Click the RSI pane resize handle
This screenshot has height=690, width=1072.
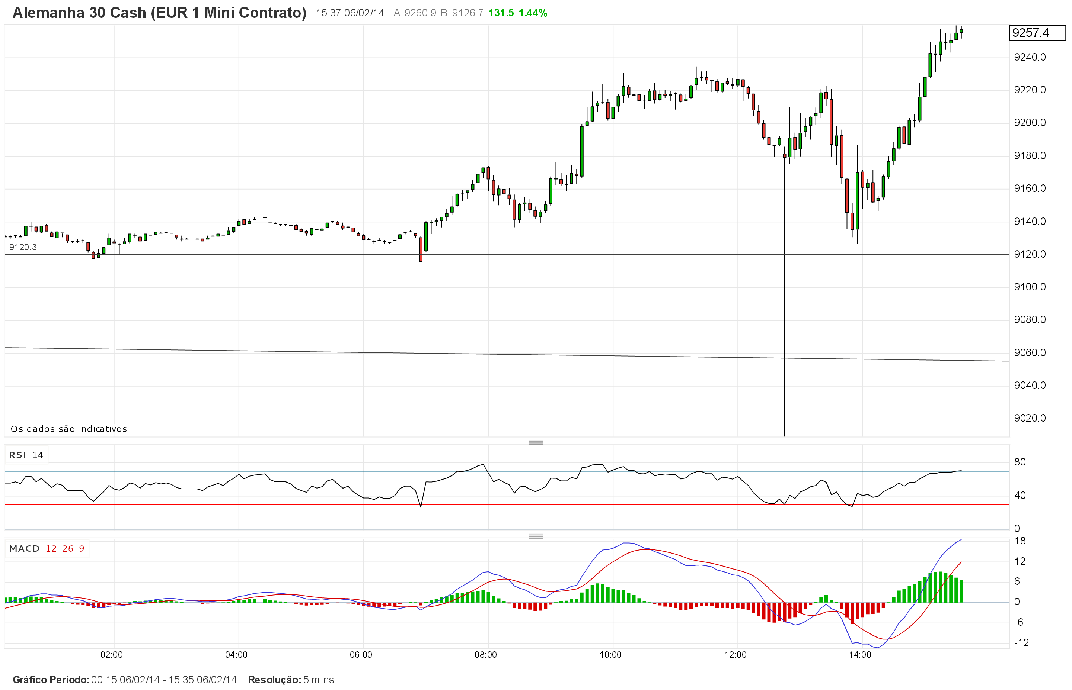point(536,443)
